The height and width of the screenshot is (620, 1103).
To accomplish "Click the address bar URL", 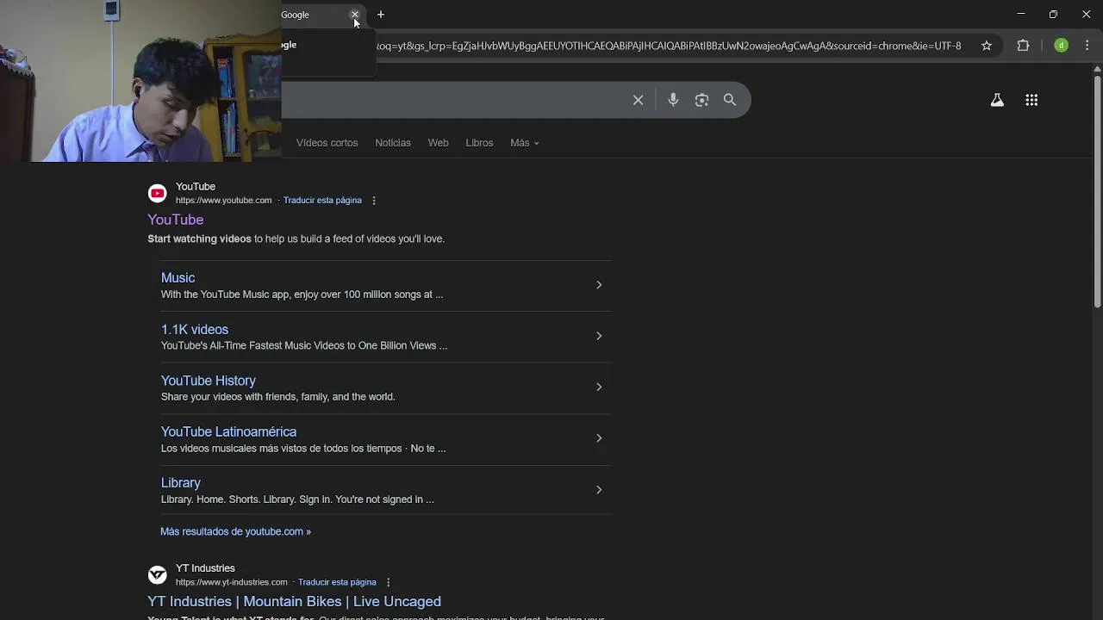I will tap(668, 46).
